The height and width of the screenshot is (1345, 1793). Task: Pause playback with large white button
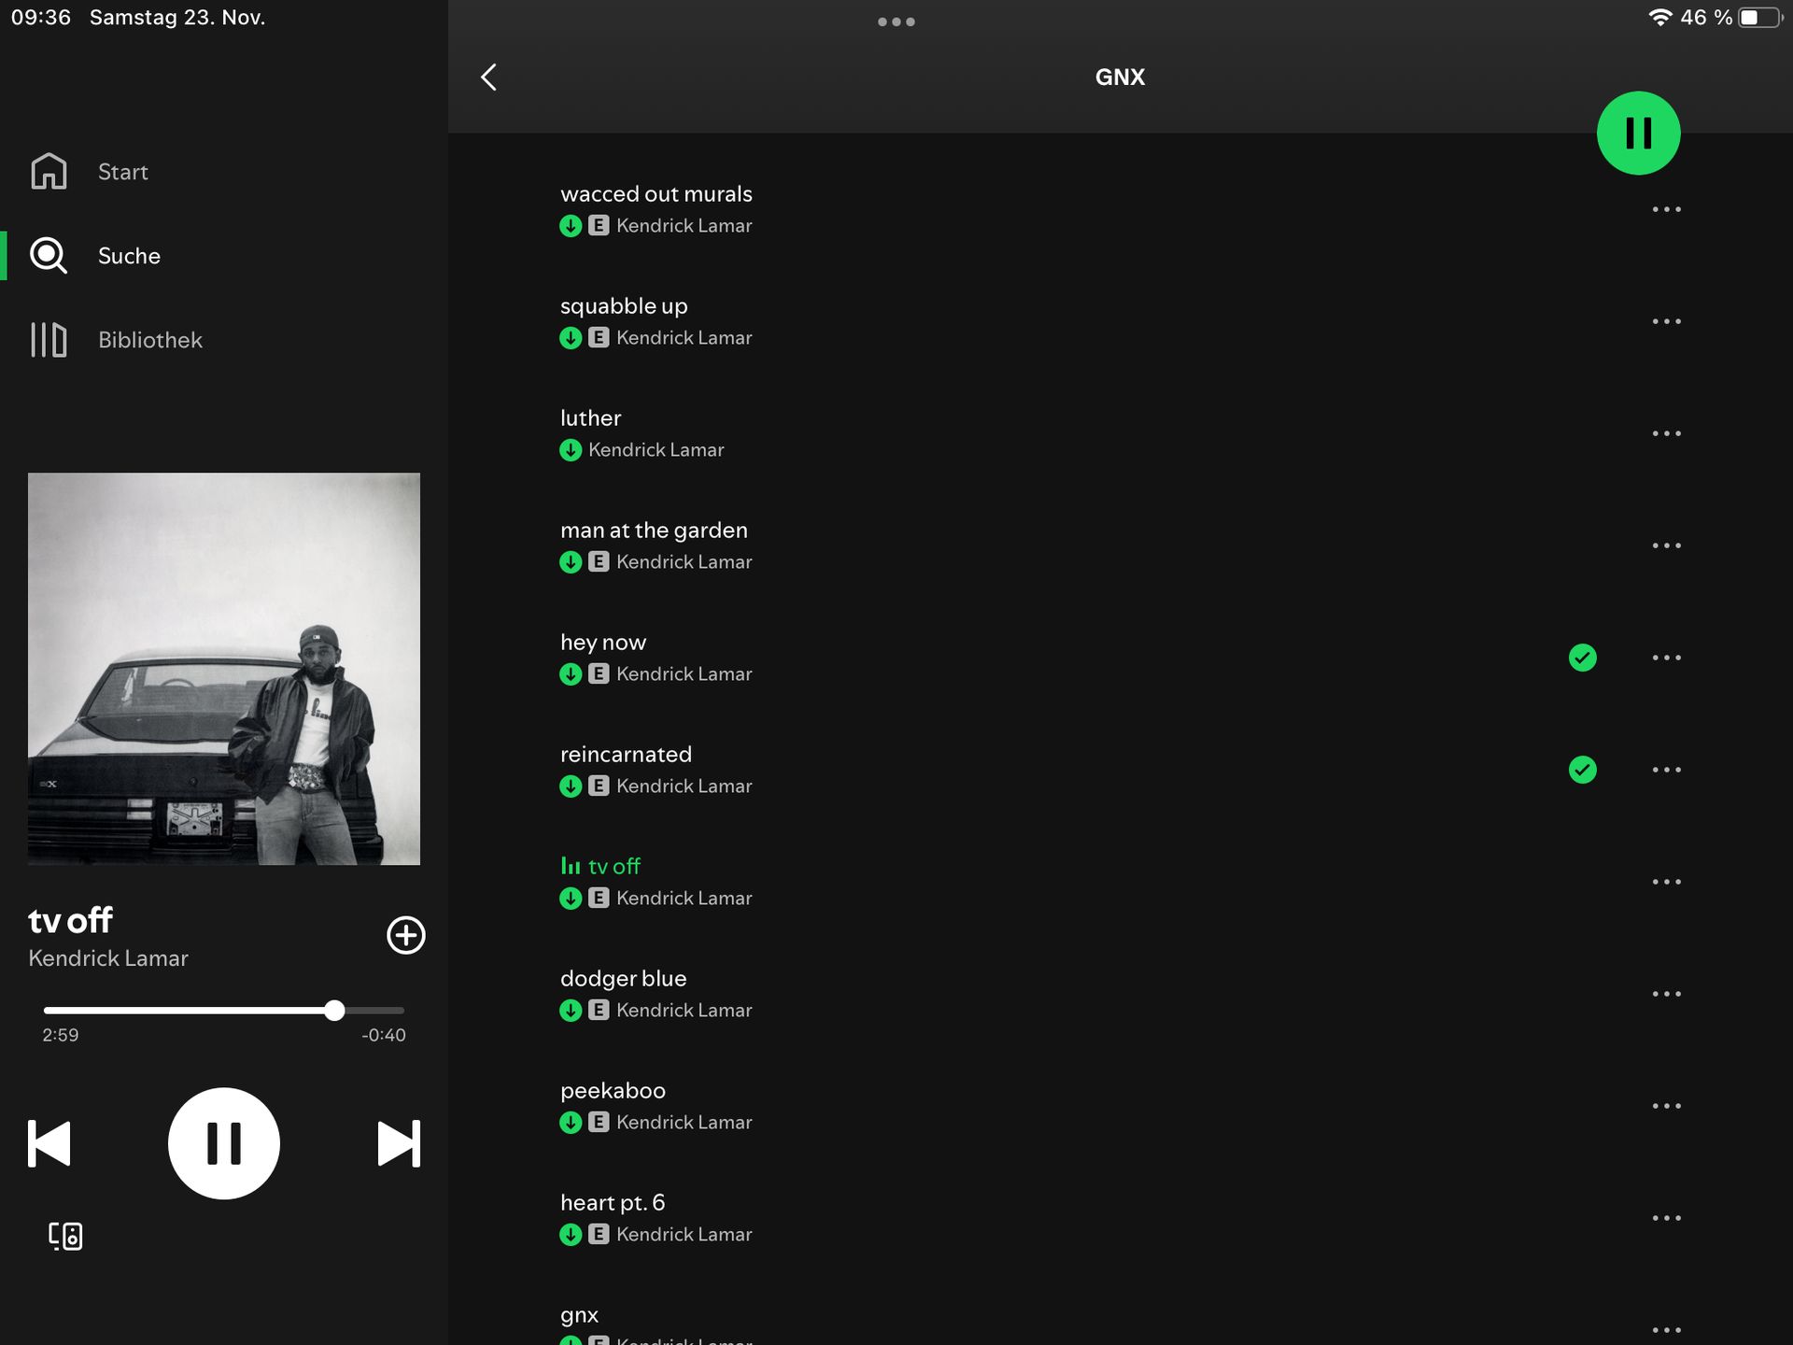pos(224,1143)
